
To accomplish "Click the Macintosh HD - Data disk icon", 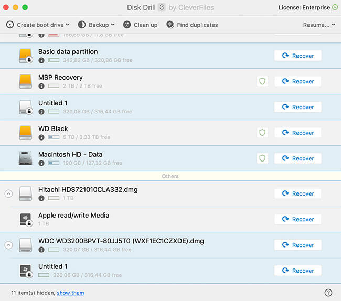I will click(26, 158).
